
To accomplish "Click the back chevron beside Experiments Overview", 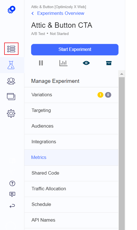I will click(x=32, y=13).
